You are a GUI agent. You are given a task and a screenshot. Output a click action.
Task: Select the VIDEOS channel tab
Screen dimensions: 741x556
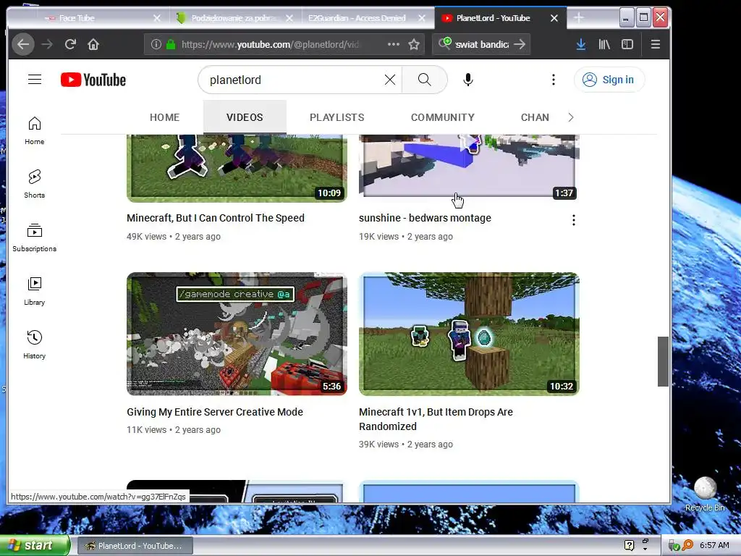(245, 117)
